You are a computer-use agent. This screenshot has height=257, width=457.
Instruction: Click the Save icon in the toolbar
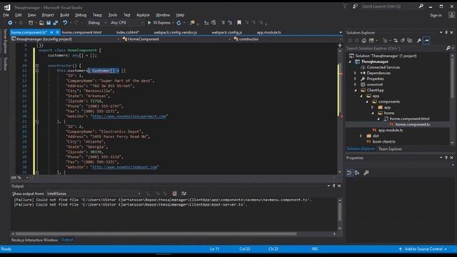click(49, 23)
